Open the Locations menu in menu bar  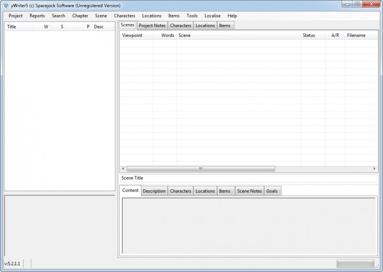coord(152,15)
